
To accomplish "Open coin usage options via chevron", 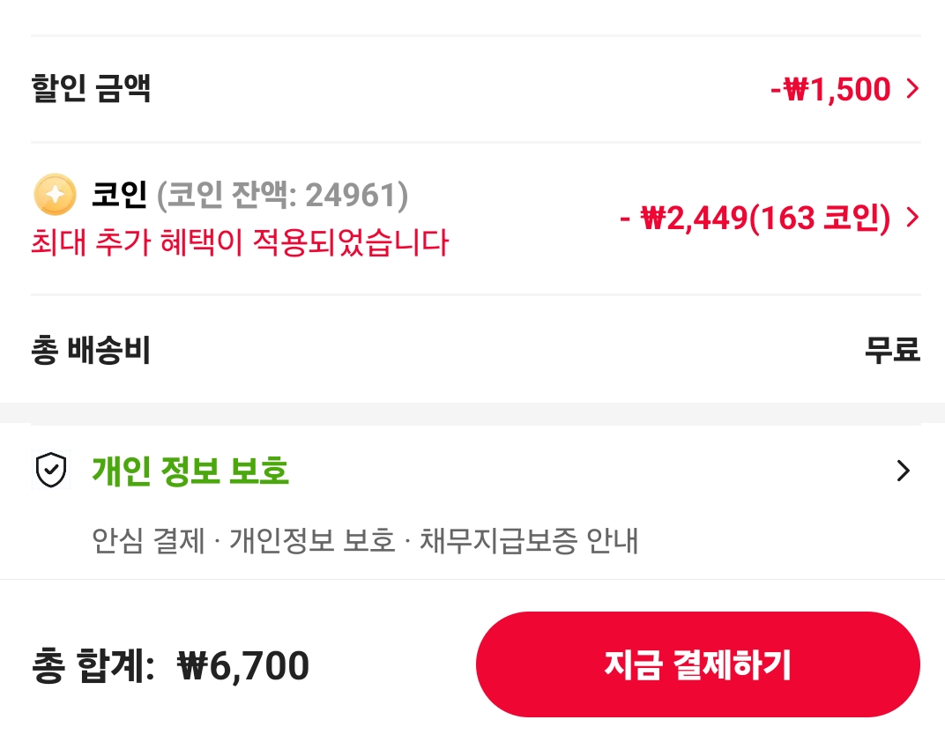I will coord(912,218).
